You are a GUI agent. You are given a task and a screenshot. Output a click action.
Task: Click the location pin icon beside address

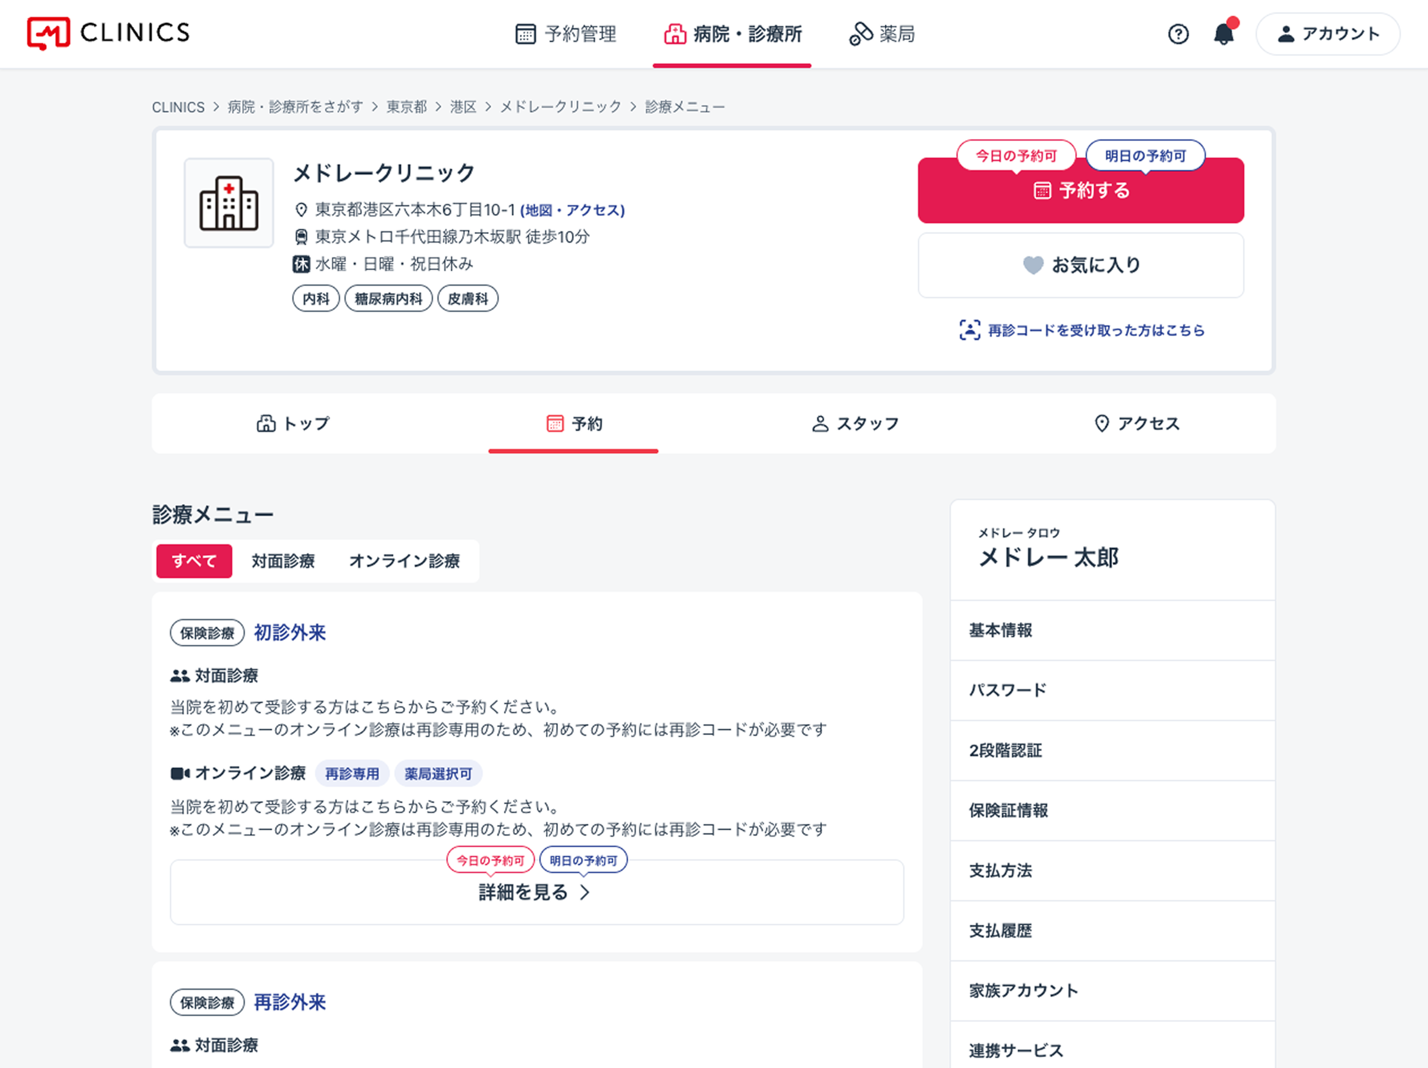(x=301, y=210)
